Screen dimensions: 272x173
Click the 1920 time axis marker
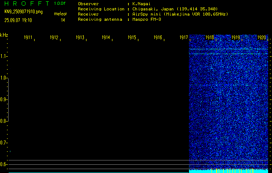(x=262, y=37)
